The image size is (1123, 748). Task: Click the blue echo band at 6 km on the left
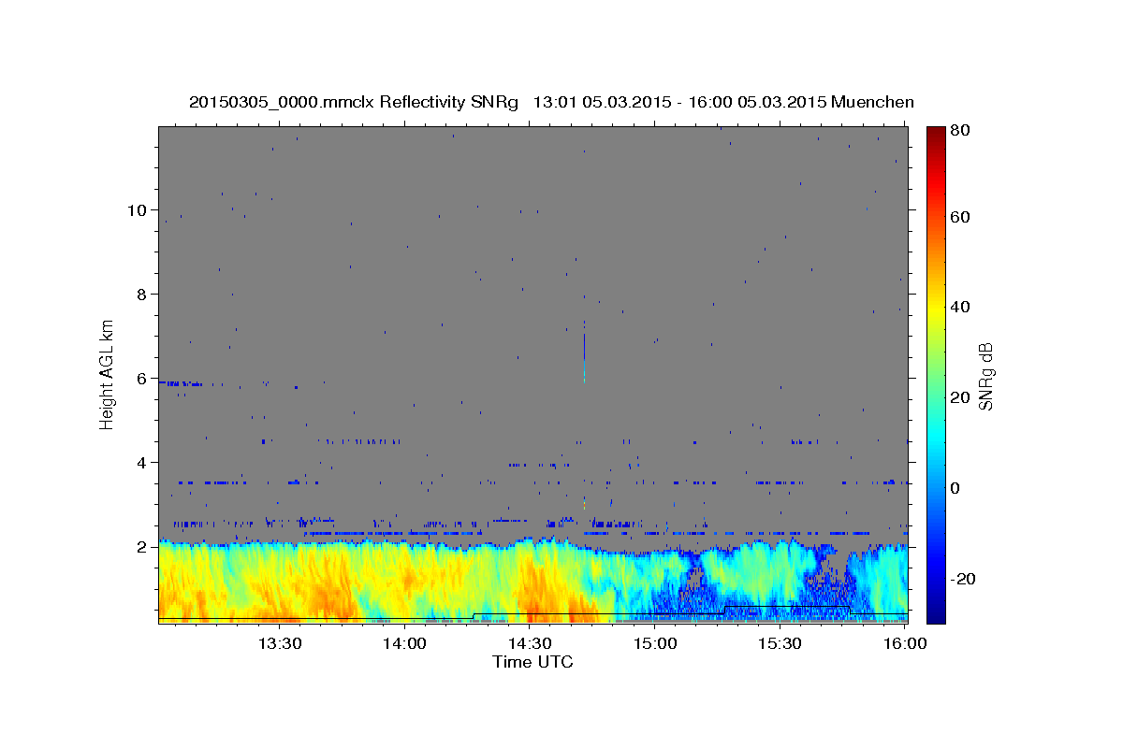click(x=181, y=383)
